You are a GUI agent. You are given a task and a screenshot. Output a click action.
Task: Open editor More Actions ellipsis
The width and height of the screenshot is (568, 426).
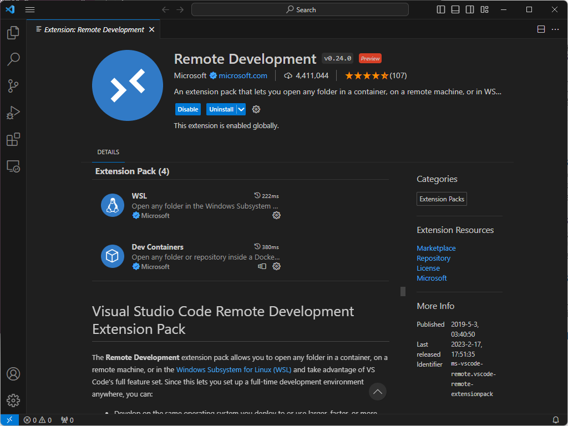click(x=555, y=29)
